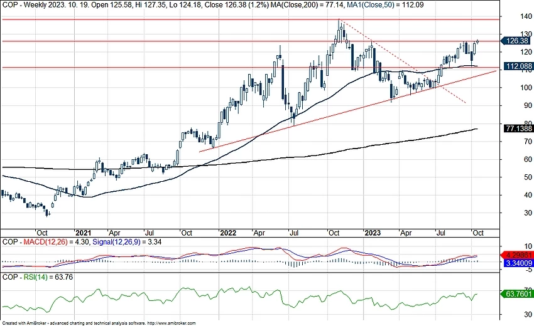
Task: Click the 100 price axis label
Action: [526, 88]
